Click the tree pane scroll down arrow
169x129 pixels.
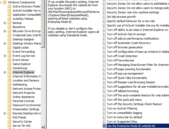tap(43, 127)
